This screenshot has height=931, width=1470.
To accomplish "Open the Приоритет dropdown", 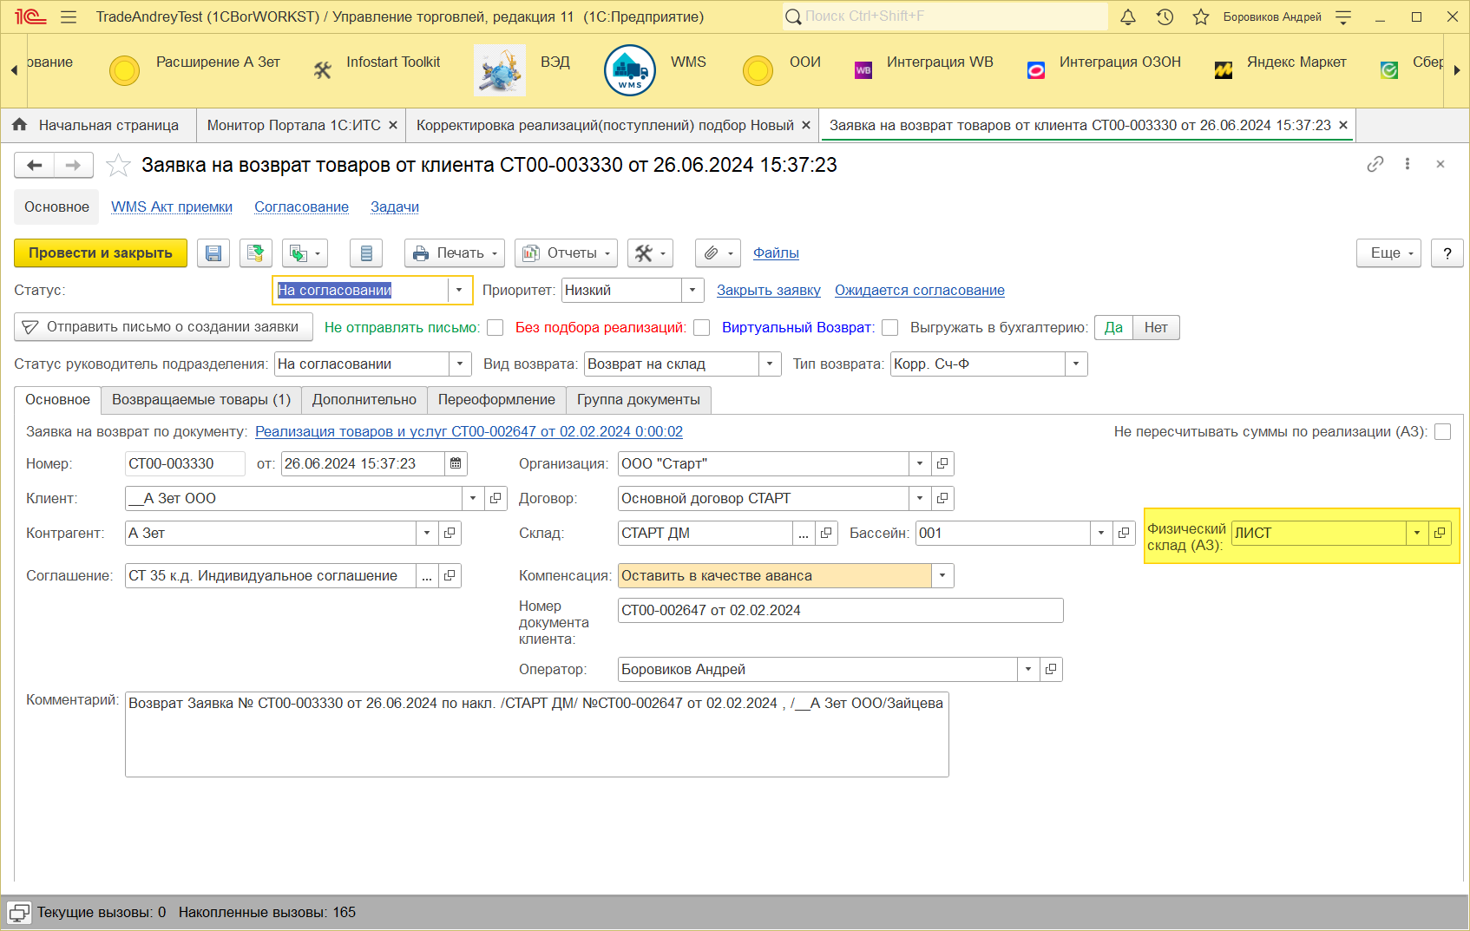I will click(x=692, y=291).
